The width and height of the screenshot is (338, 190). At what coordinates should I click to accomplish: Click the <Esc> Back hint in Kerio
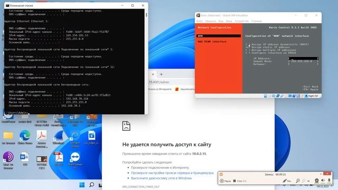tap(310, 87)
